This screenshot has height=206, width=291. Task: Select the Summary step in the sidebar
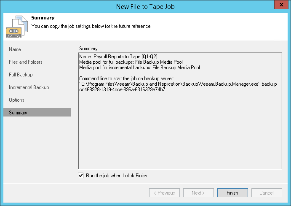pyautogui.click(x=18, y=113)
